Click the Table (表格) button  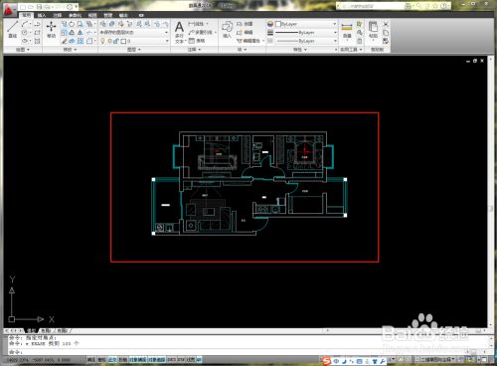(x=197, y=41)
